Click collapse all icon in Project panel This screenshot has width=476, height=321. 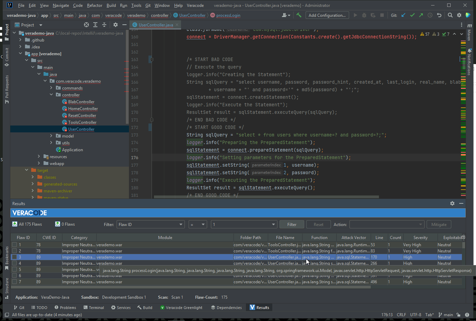[x=104, y=25]
